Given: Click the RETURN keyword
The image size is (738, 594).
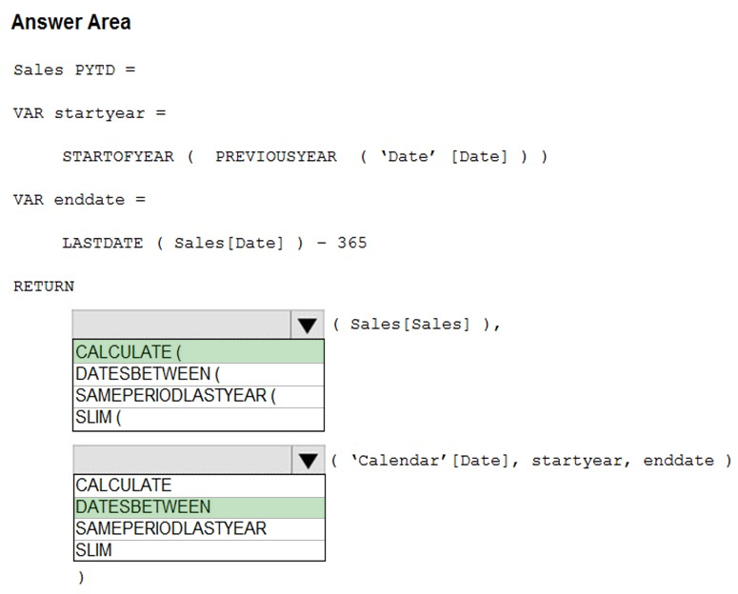Looking at the screenshot, I should click(44, 287).
